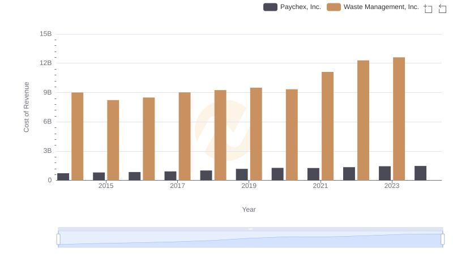The height and width of the screenshot is (261, 453).
Task: Grab the left data zoom slider handle
Action: (58, 239)
